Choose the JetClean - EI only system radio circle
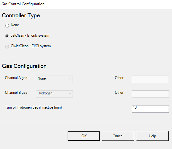This screenshot has height=149, width=172. (x=7, y=36)
